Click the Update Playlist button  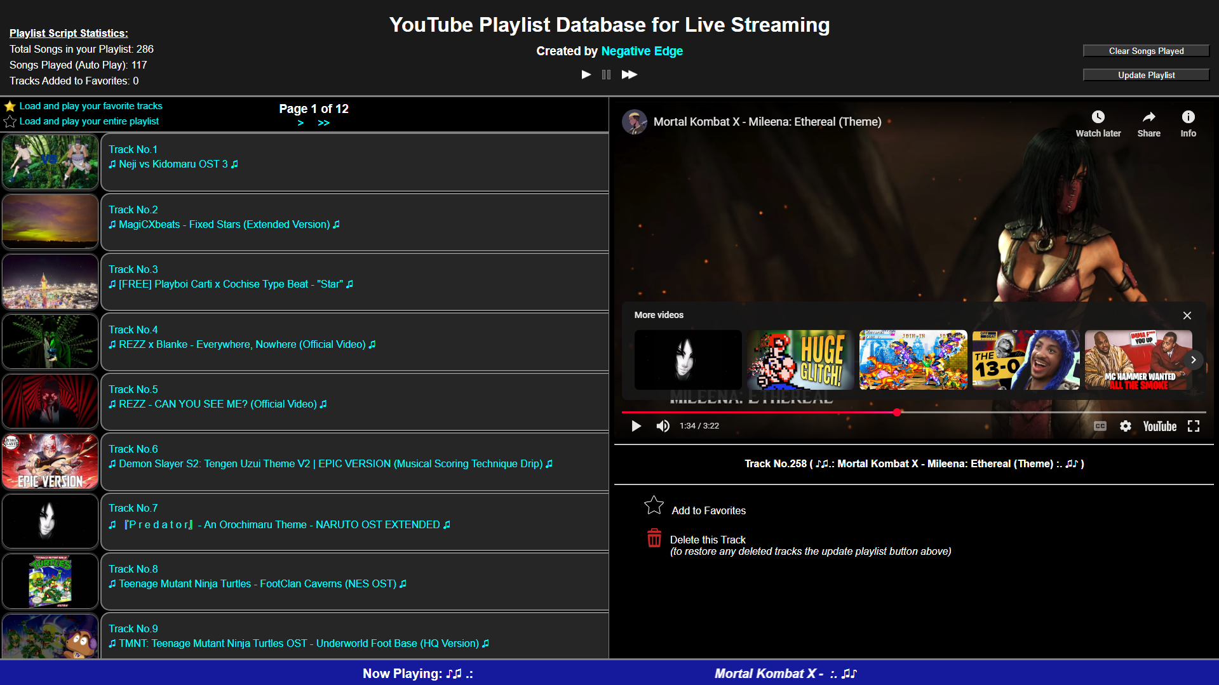[x=1145, y=75]
